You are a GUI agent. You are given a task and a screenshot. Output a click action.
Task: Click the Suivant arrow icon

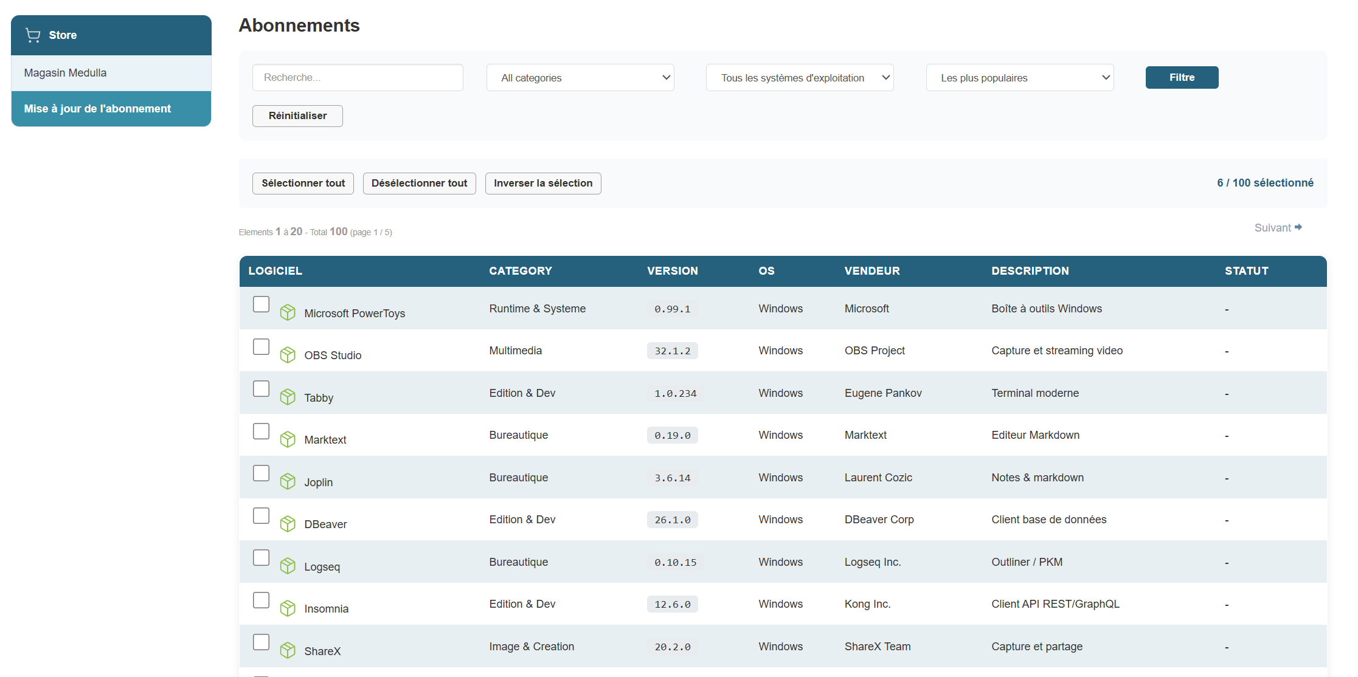[1298, 227]
